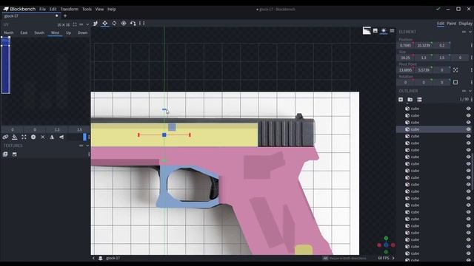Switch UV face to North tab
Image resolution: width=474 pixels, height=266 pixels.
(9, 33)
